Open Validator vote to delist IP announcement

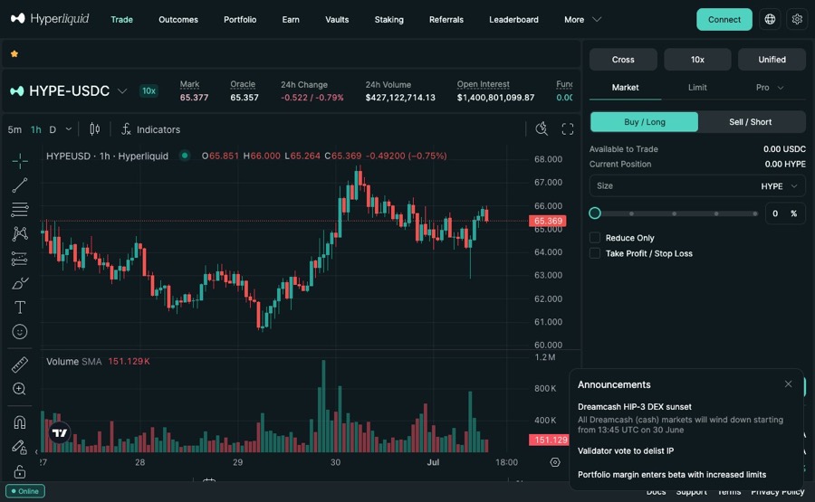pyautogui.click(x=625, y=451)
